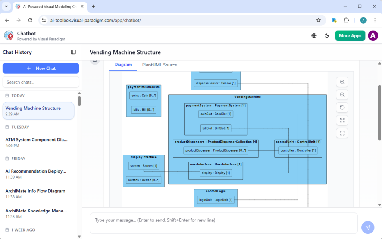
Task: Start a New Chat
Action: pyautogui.click(x=41, y=68)
